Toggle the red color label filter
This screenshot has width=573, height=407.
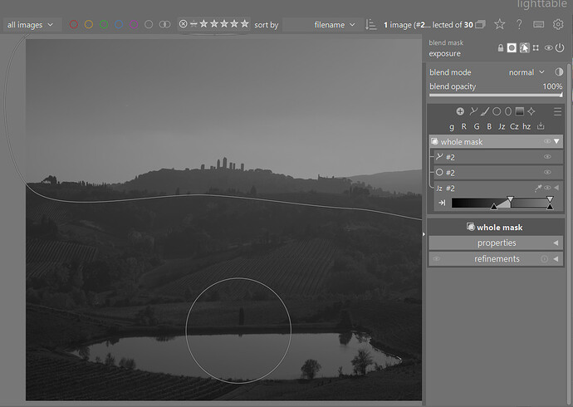tap(74, 24)
